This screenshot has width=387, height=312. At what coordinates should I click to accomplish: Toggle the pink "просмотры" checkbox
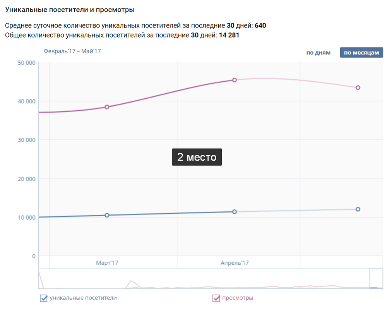pos(216,298)
